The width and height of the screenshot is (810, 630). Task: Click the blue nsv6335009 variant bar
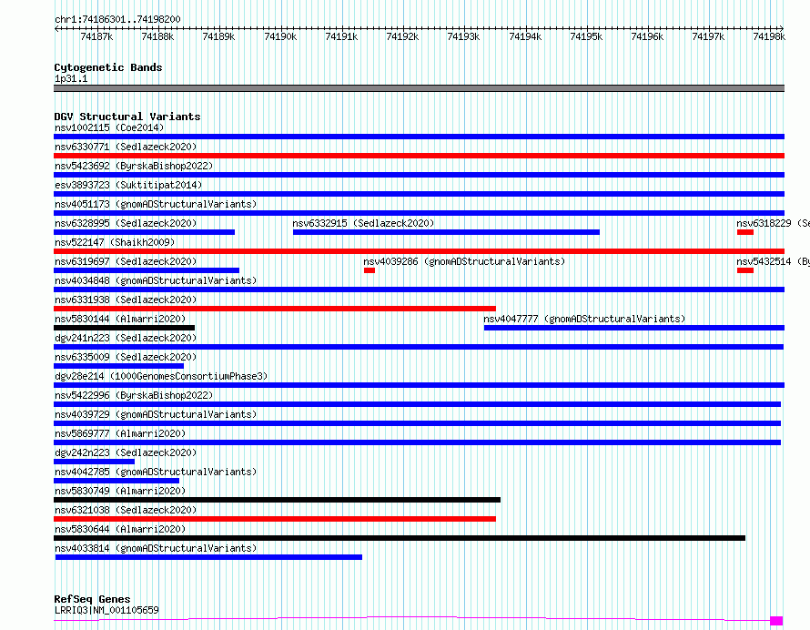[x=119, y=366]
